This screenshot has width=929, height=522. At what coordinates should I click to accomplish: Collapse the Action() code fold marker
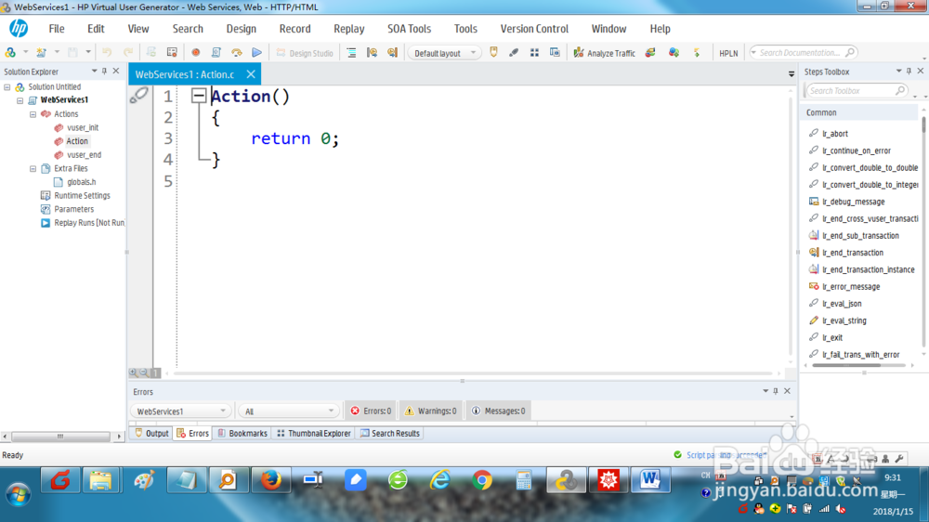[x=199, y=96]
